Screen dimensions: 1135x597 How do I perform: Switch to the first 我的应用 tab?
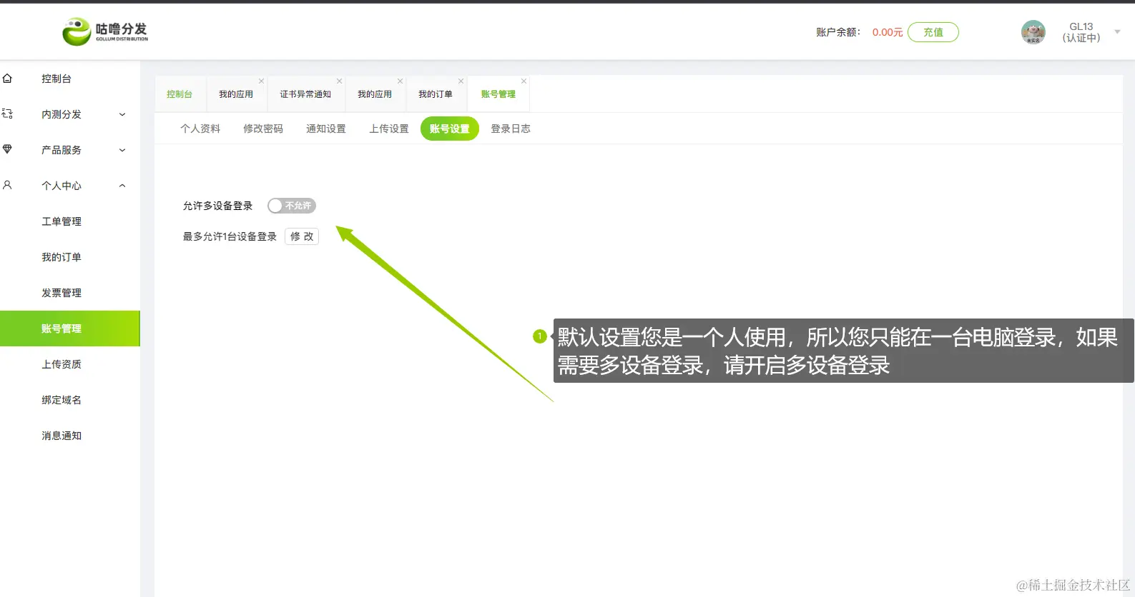[x=236, y=94]
